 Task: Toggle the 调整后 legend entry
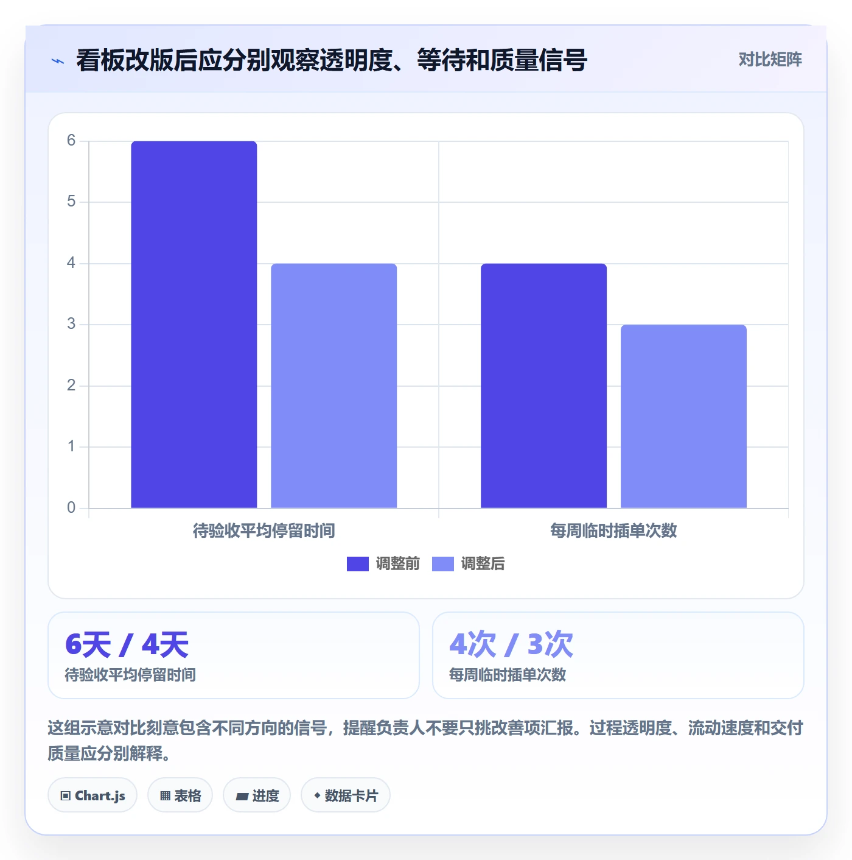point(469,564)
